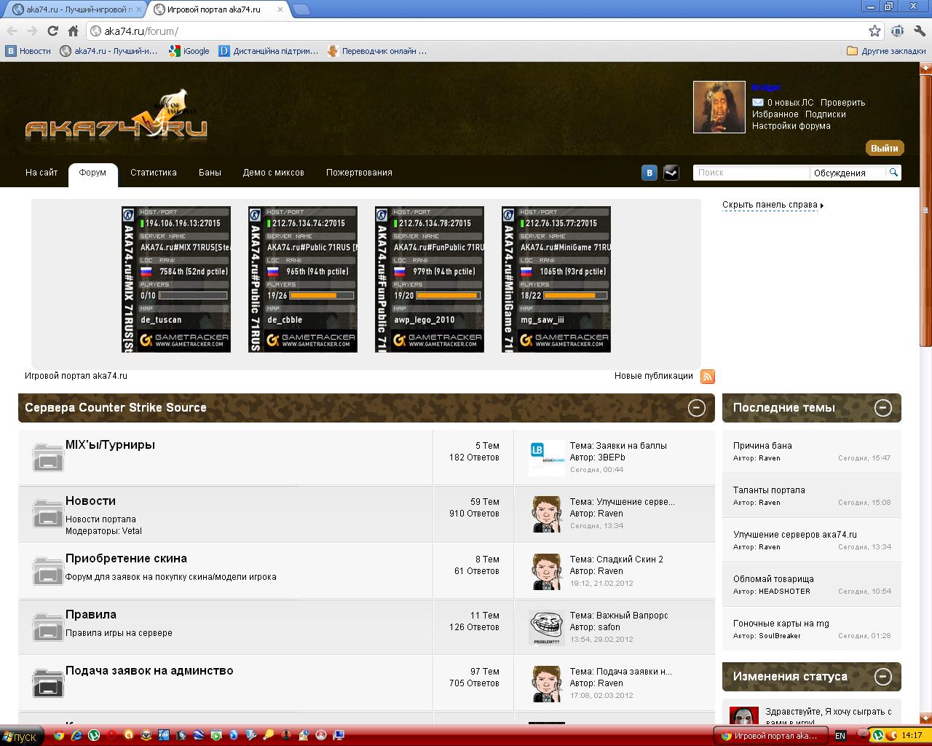Bookmark the page with the star icon
932x746 pixels.
click(874, 31)
